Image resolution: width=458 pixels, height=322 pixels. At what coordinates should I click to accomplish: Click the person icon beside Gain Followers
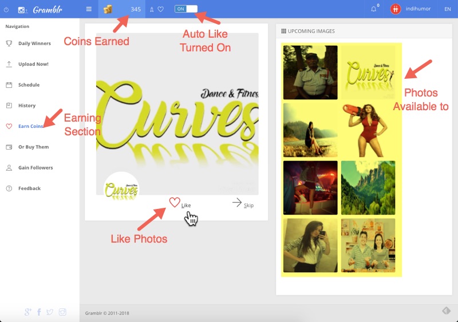point(9,167)
